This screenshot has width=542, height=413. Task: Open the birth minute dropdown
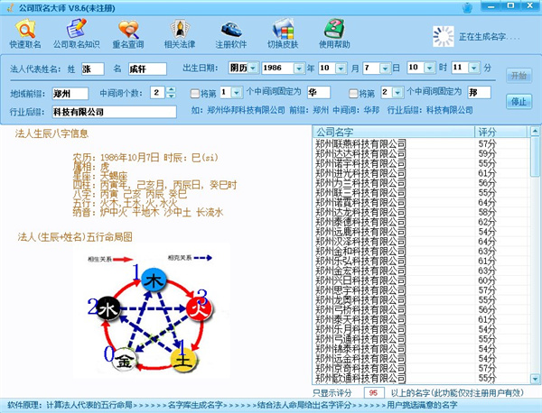click(x=474, y=68)
